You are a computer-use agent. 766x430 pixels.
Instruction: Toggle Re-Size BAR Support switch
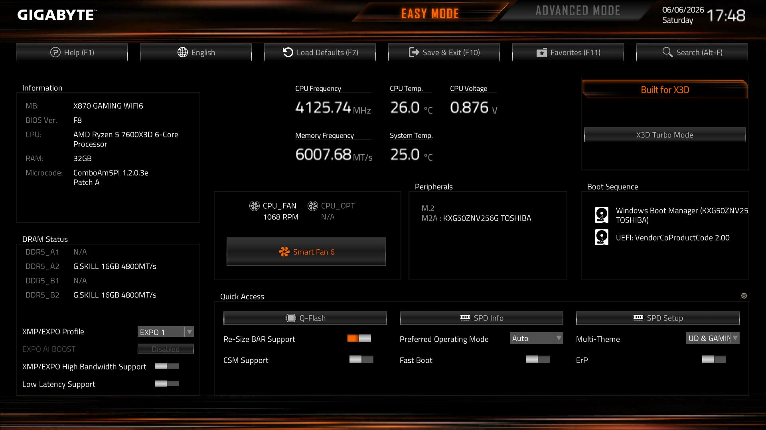(x=359, y=338)
